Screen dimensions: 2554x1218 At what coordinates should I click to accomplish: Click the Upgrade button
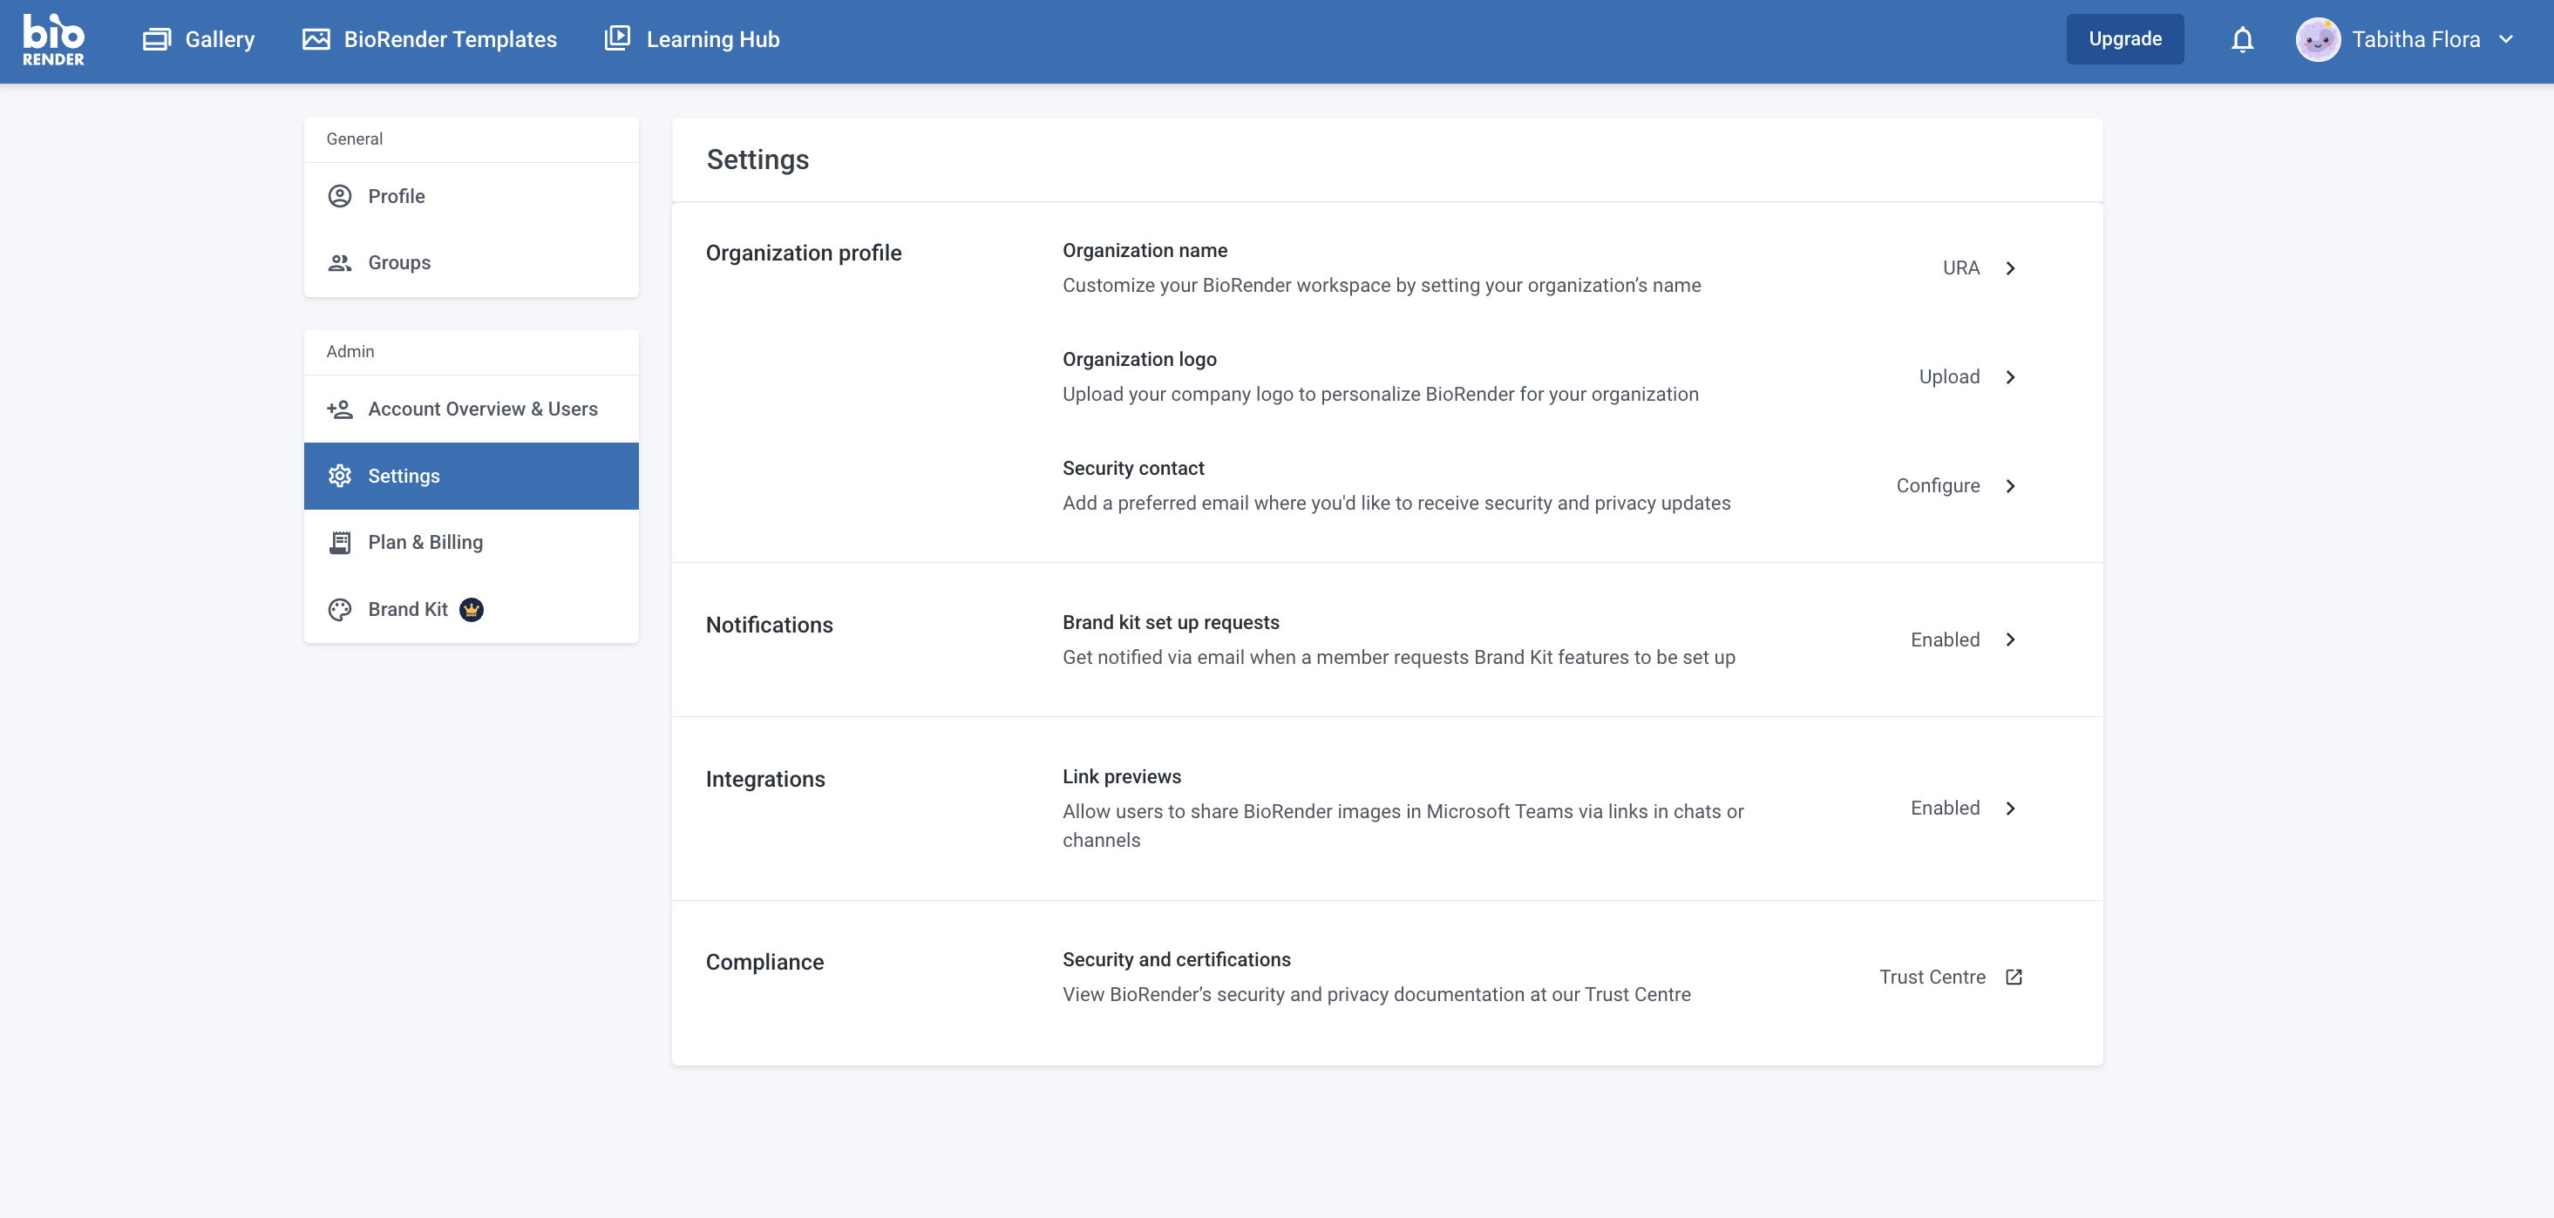pyautogui.click(x=2124, y=38)
